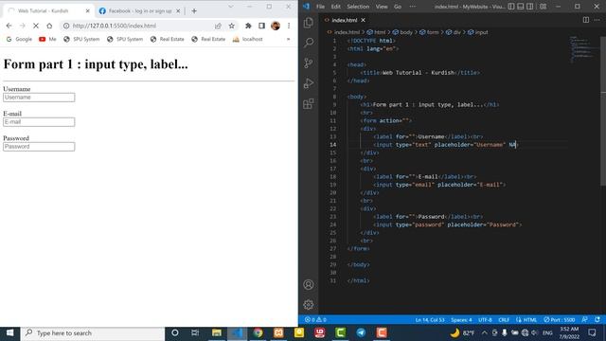Screen dimensions: 606x341
Task: Open the Extensions view in VS Code
Action: 309,103
